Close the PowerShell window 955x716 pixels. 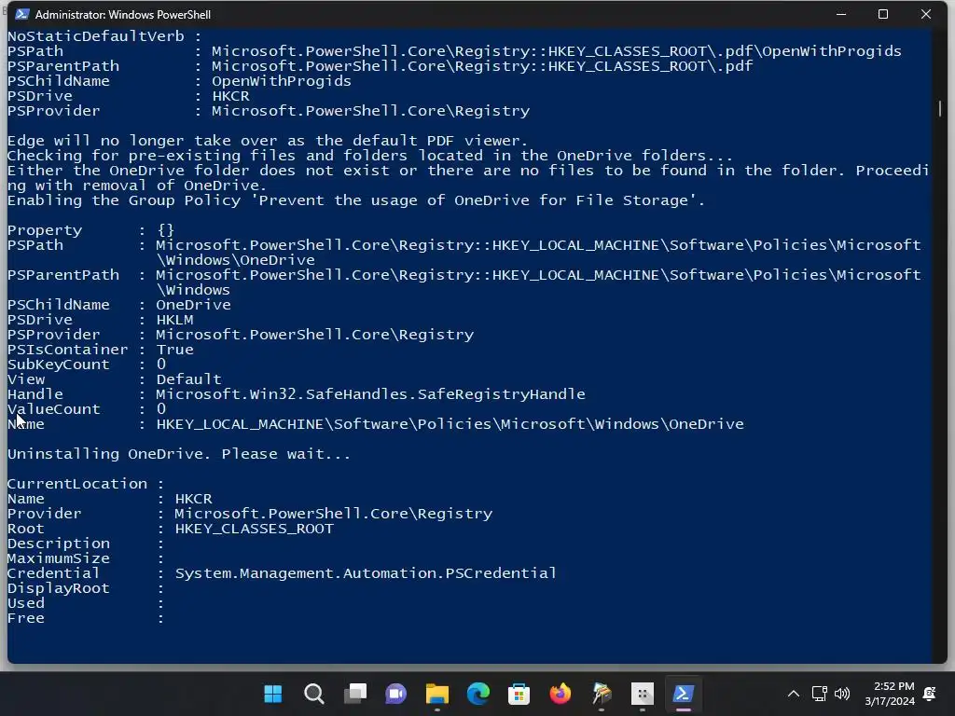[926, 14]
